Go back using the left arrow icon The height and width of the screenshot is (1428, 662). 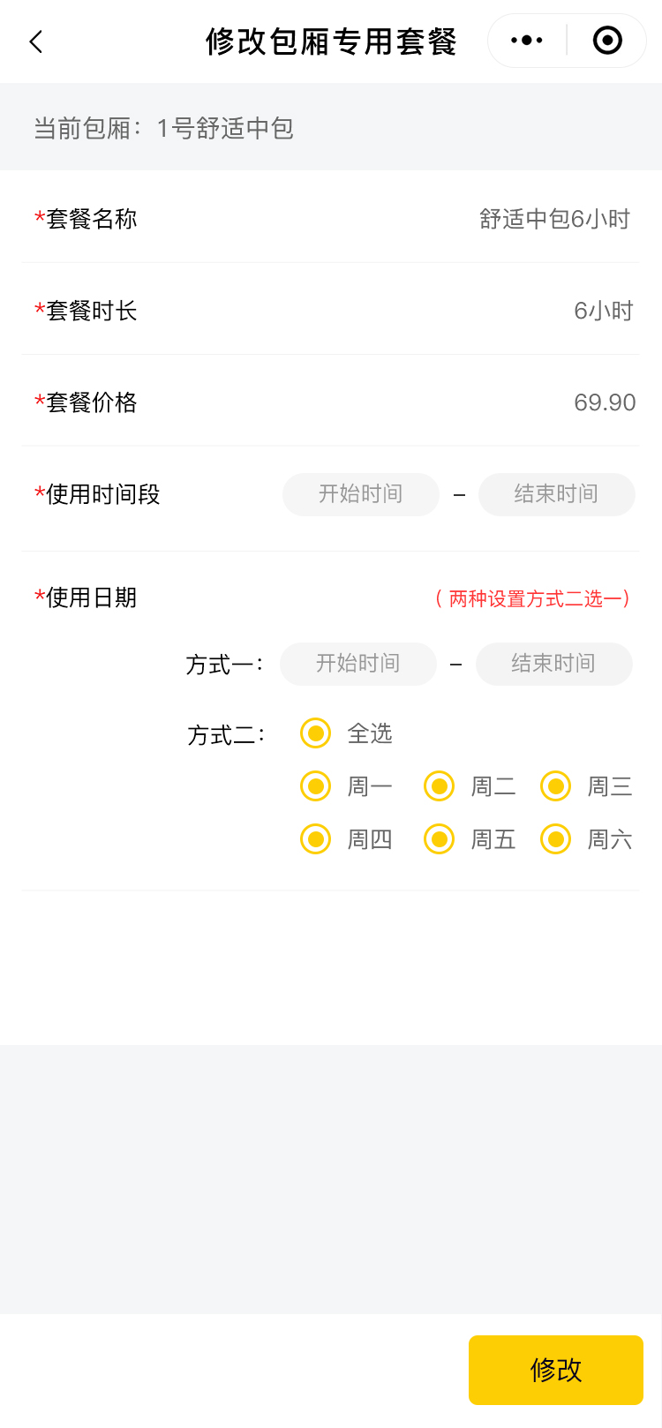(x=36, y=41)
